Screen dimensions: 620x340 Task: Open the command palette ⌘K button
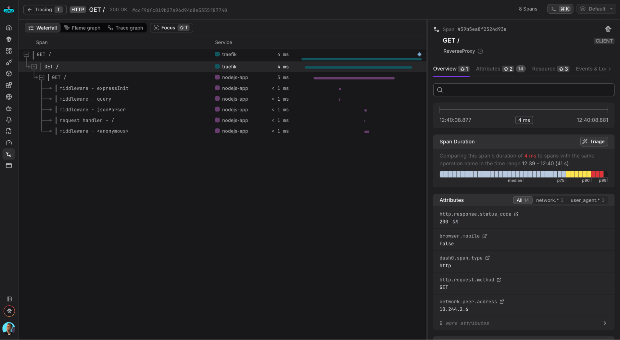(x=560, y=9)
